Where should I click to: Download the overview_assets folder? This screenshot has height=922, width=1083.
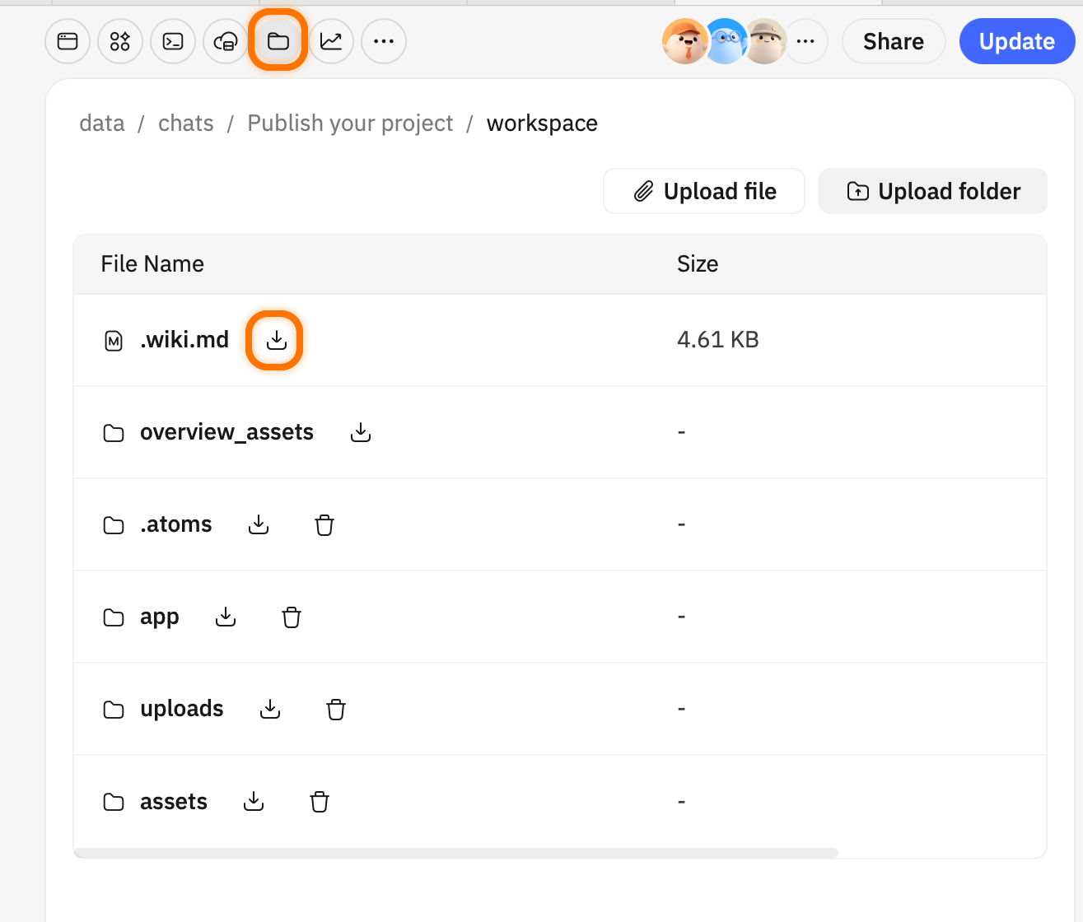361,432
